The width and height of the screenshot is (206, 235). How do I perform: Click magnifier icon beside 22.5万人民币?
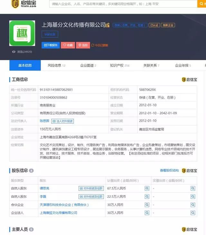[147, 196]
